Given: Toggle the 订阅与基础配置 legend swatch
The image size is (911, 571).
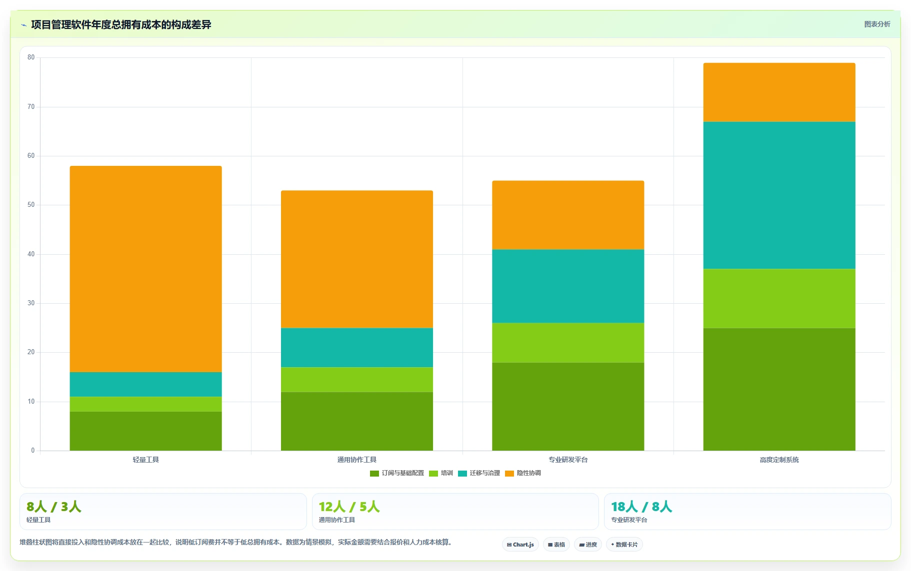Looking at the screenshot, I should click(374, 474).
